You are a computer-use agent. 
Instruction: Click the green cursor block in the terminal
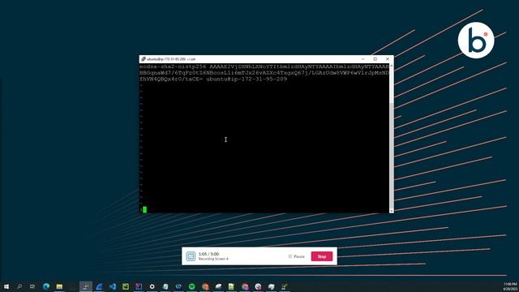click(144, 209)
